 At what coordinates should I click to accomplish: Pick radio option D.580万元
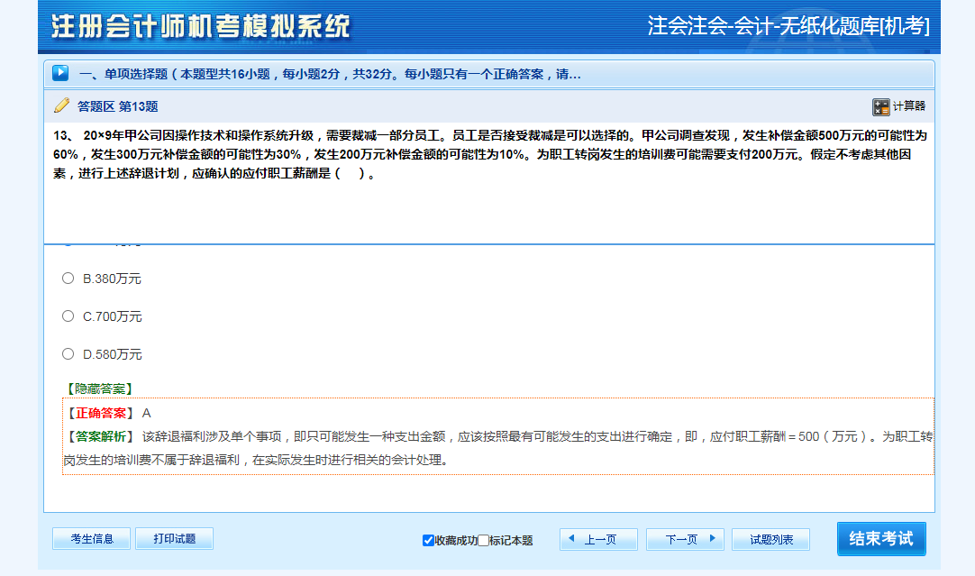[x=68, y=354]
